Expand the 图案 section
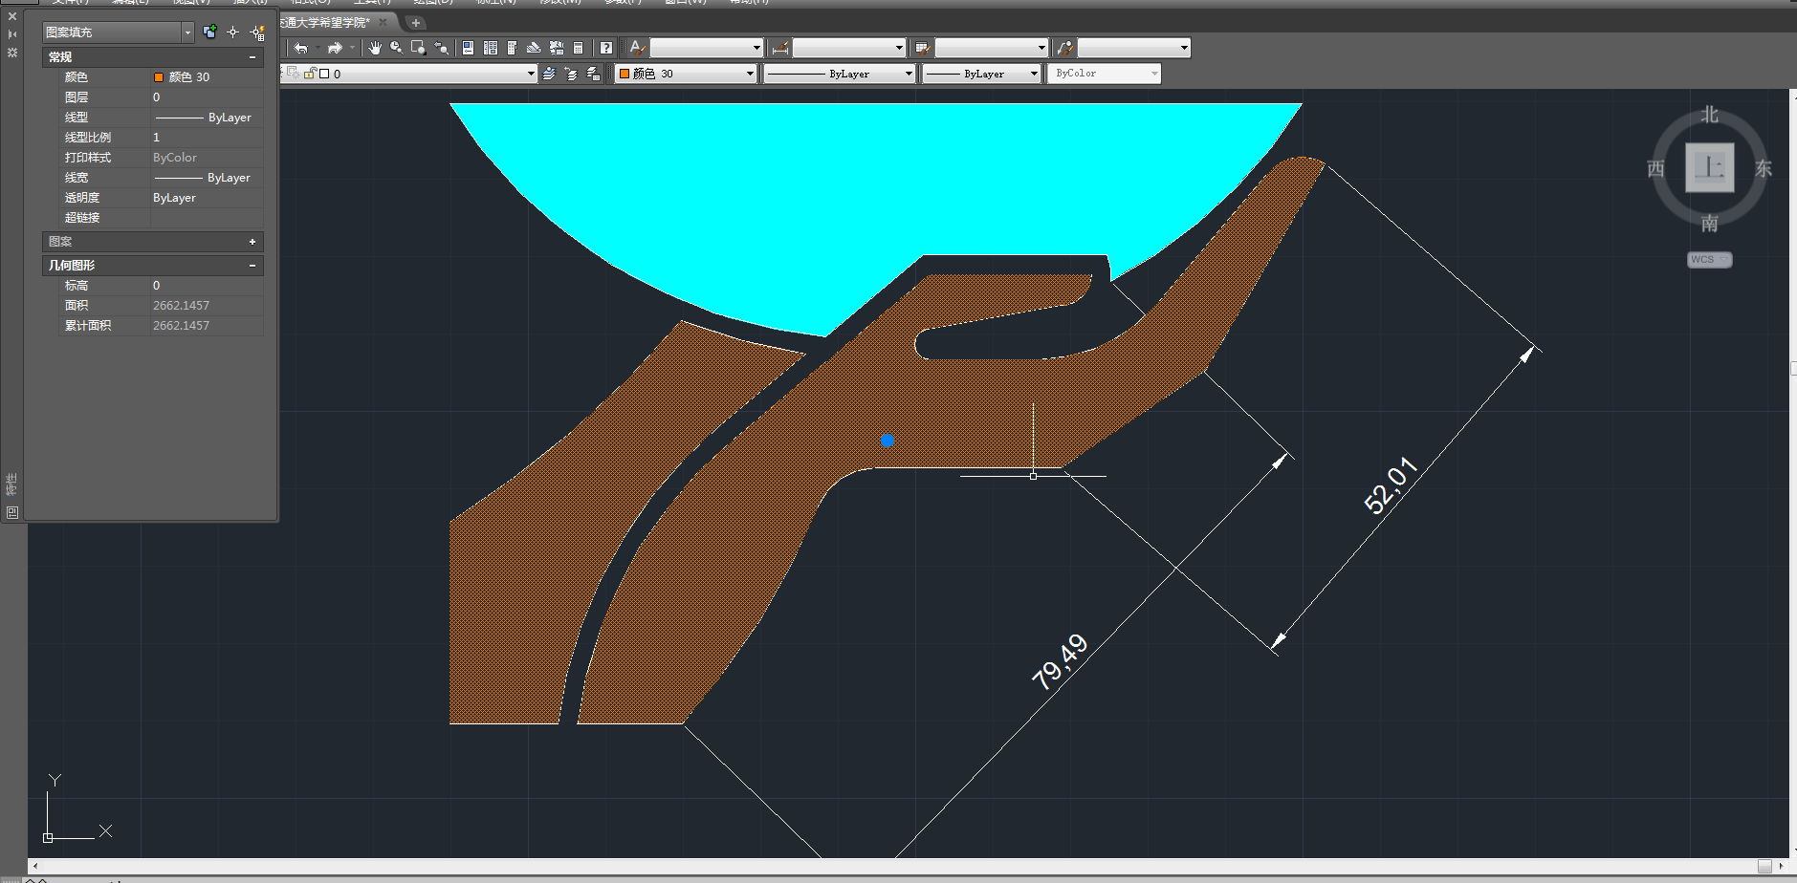1797x883 pixels. tap(252, 242)
